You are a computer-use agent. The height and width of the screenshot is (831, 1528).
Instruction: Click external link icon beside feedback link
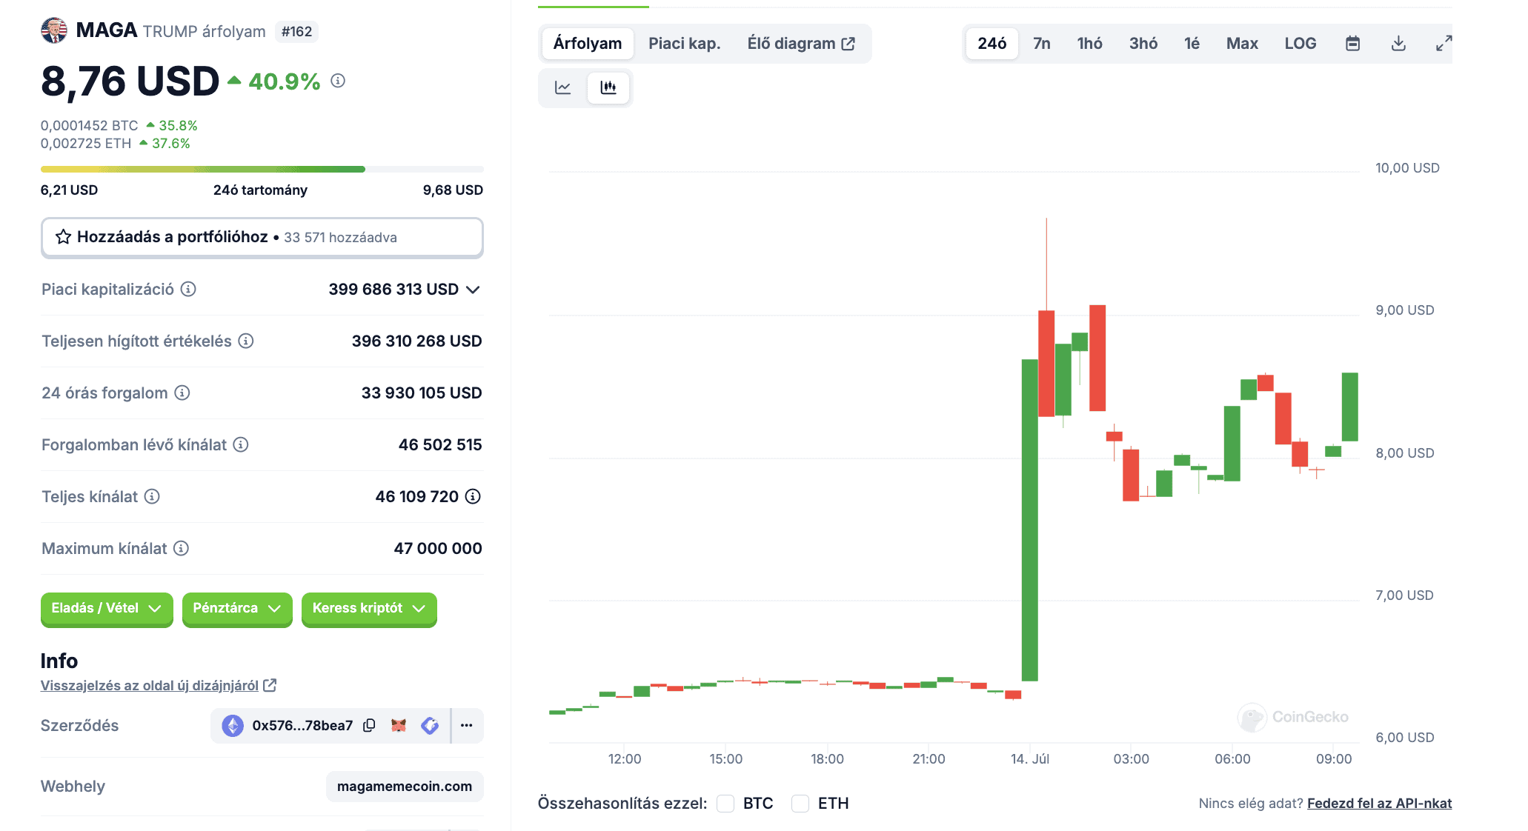tap(270, 685)
